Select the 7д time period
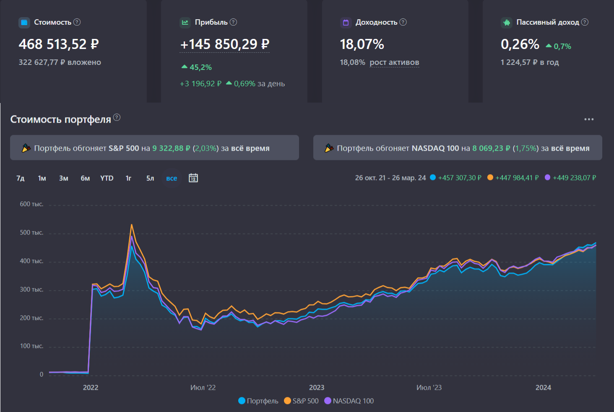Screen dimensions: 614x412 coord(21,178)
